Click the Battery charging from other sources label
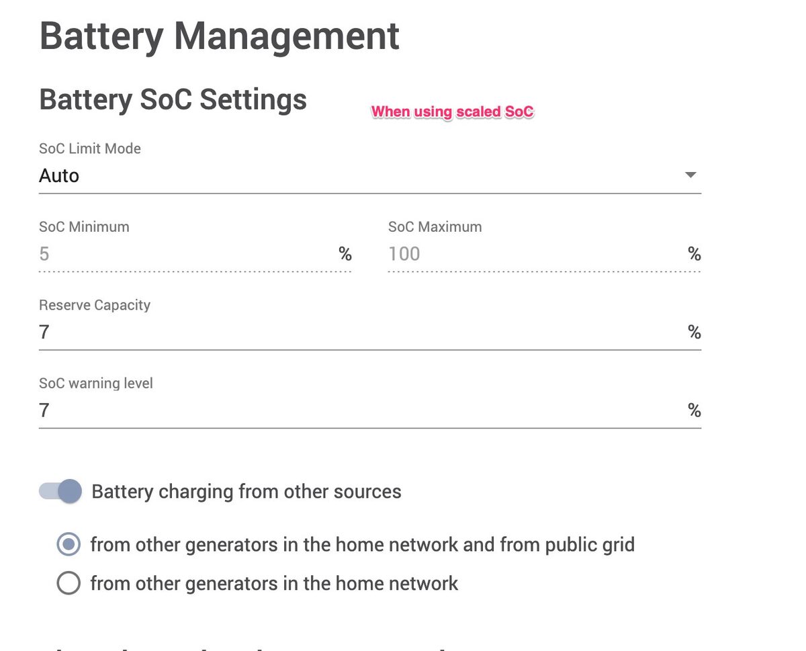Screen dimensions: 806x651 tap(247, 492)
